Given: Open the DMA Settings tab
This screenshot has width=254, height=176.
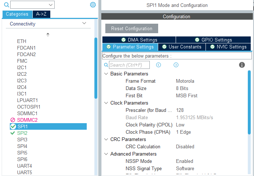Looking at the screenshot, I should (x=139, y=40).
